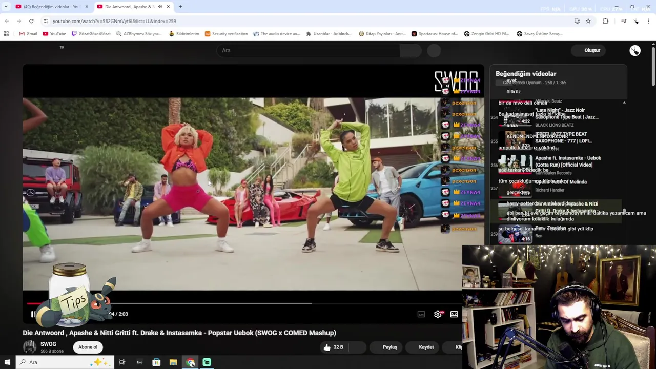Open the Extensions puzzle icon
Image resolution: width=656 pixels, height=369 pixels.
[605, 21]
